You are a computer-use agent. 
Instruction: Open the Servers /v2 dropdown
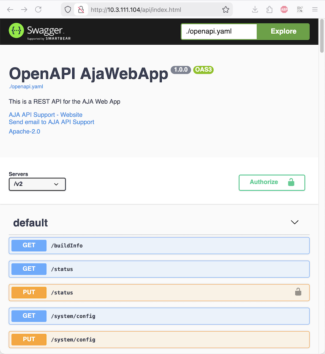coord(37,184)
